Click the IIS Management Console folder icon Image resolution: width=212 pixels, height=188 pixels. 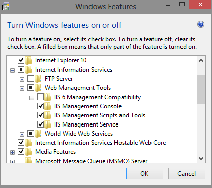coord(48,106)
